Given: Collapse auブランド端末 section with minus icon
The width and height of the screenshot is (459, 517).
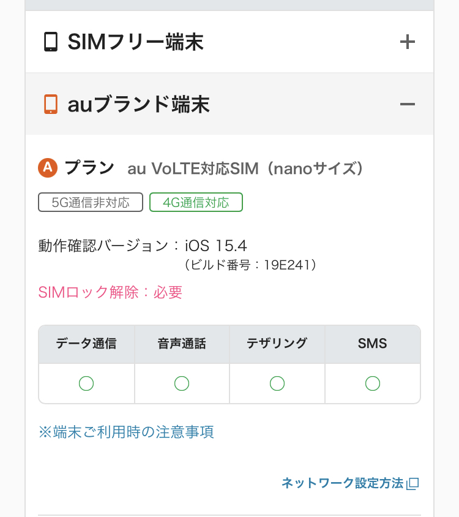Looking at the screenshot, I should pos(407,104).
